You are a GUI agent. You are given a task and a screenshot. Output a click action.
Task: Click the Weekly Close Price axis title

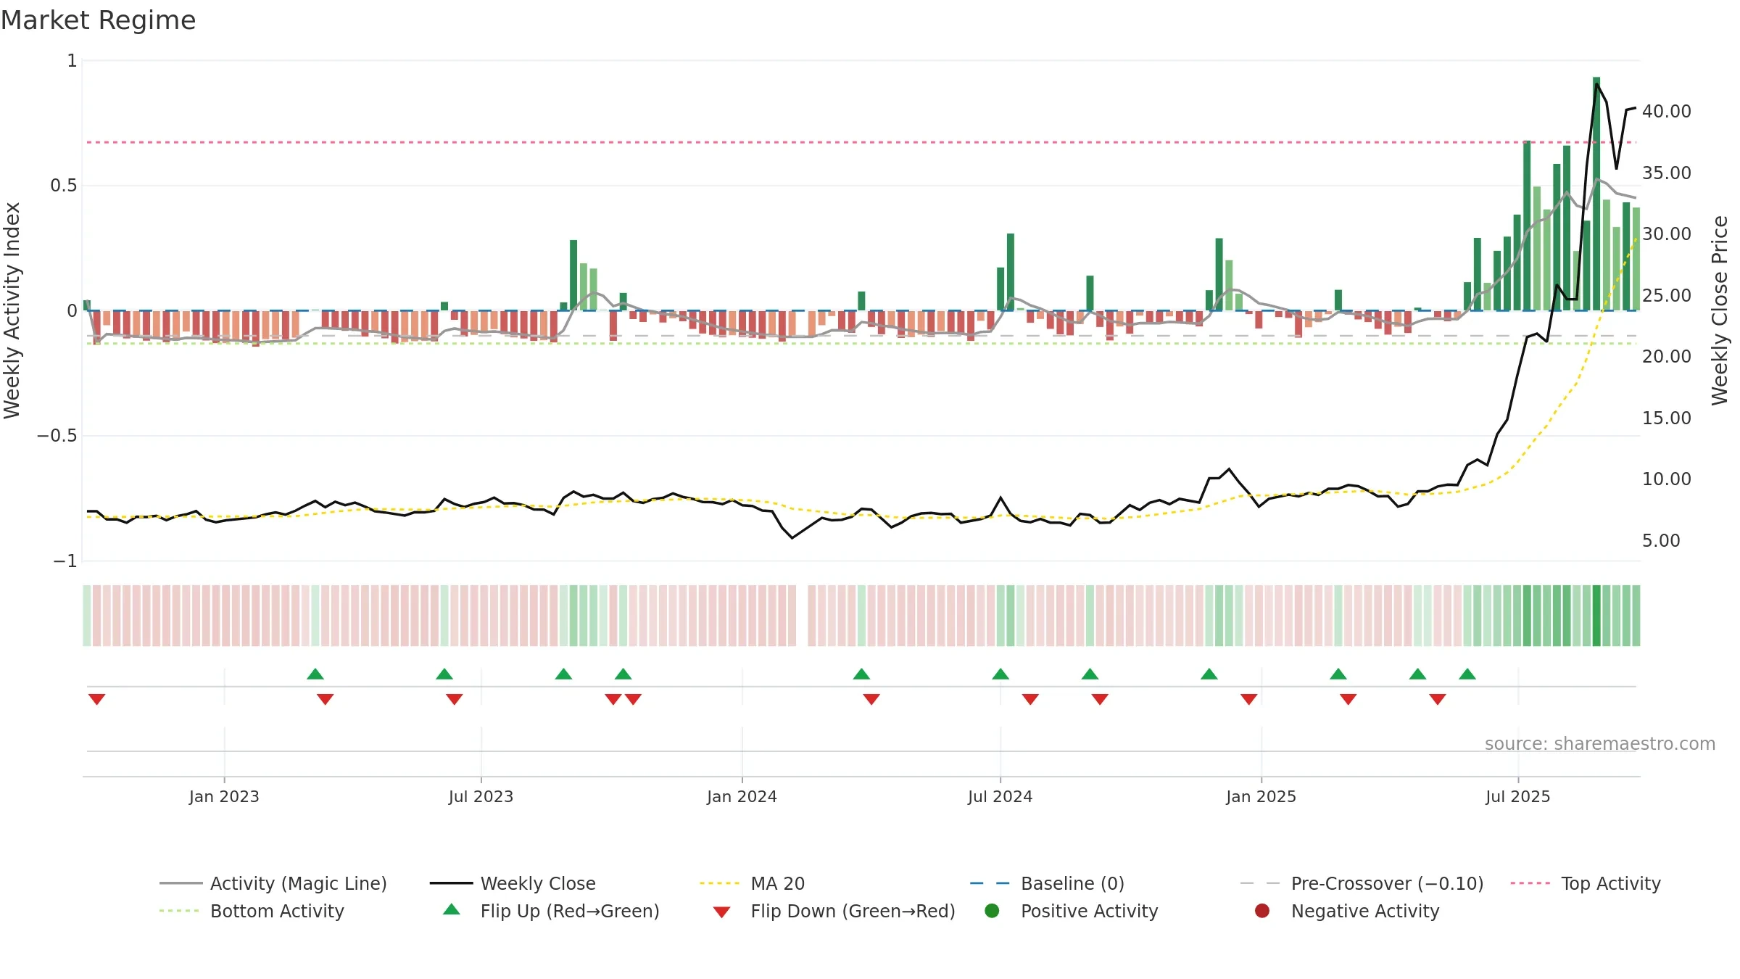pos(1719,310)
